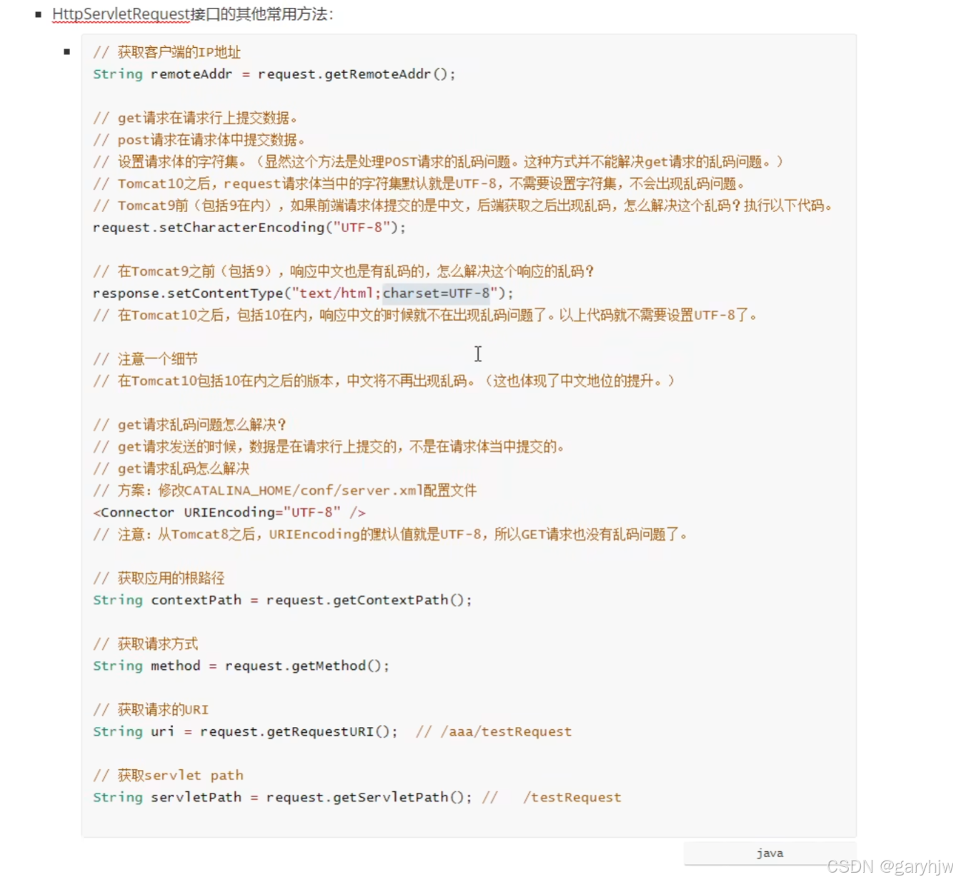Viewport: 956px width, 882px height.
Task: Click the trailing // /testRequest comment
Action: [x=552, y=797]
